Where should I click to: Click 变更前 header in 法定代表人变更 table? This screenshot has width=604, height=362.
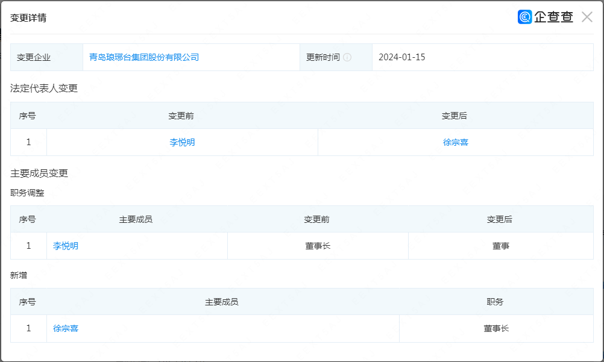(181, 116)
